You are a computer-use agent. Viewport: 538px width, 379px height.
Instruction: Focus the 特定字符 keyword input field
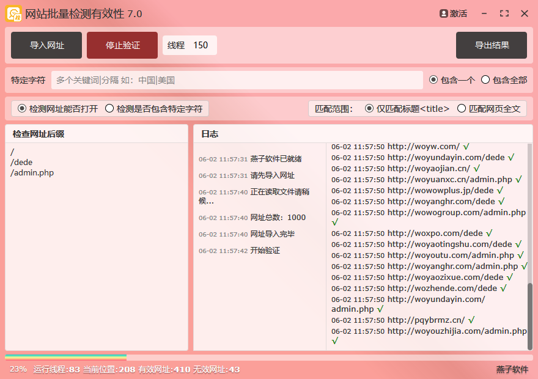237,80
